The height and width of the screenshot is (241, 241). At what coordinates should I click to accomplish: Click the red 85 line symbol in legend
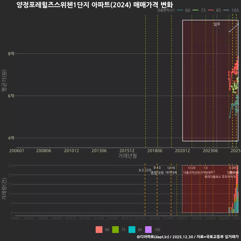click(211, 11)
